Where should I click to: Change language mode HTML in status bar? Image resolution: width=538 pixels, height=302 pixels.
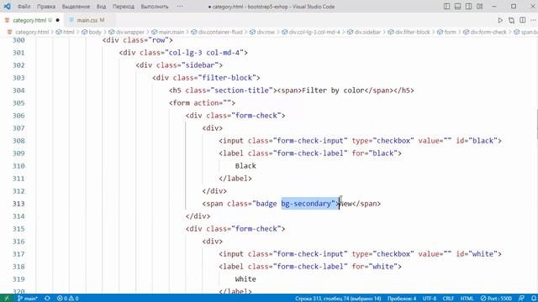click(x=467, y=299)
